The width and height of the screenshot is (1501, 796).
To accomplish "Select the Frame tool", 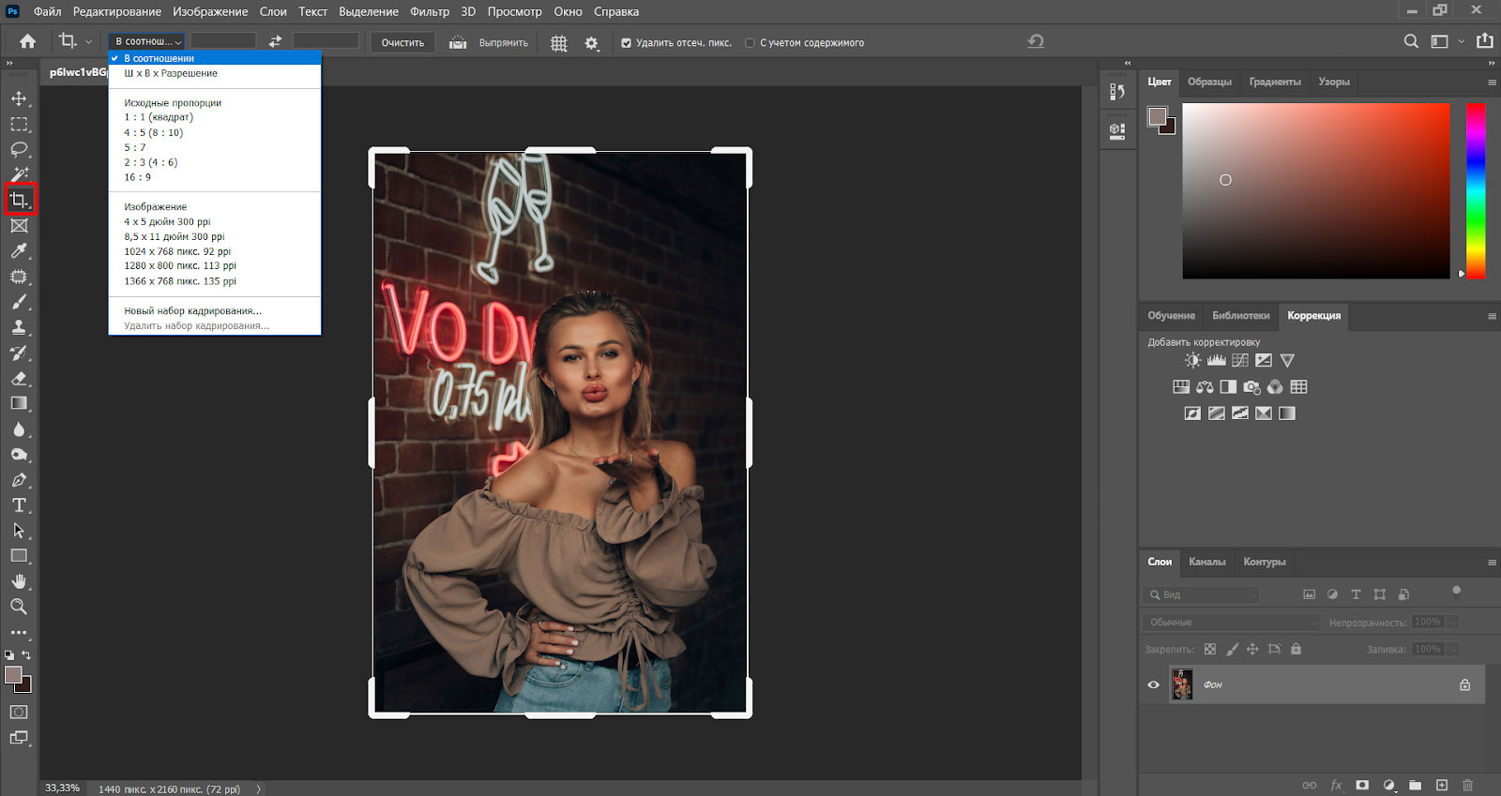I will tap(19, 226).
